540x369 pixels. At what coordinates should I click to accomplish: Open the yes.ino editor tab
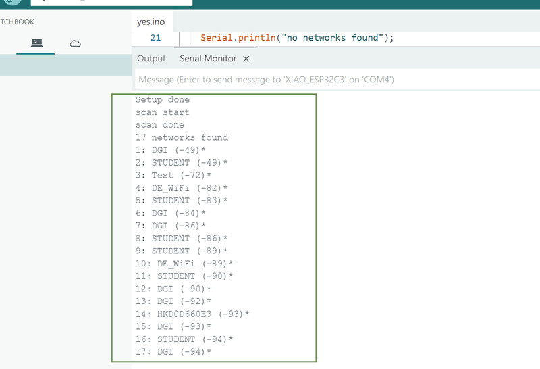point(151,22)
